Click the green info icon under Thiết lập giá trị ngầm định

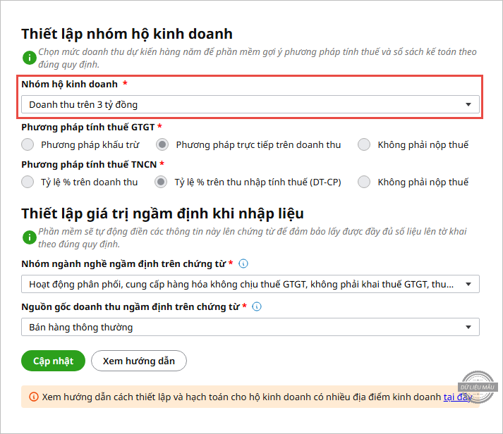(x=28, y=238)
